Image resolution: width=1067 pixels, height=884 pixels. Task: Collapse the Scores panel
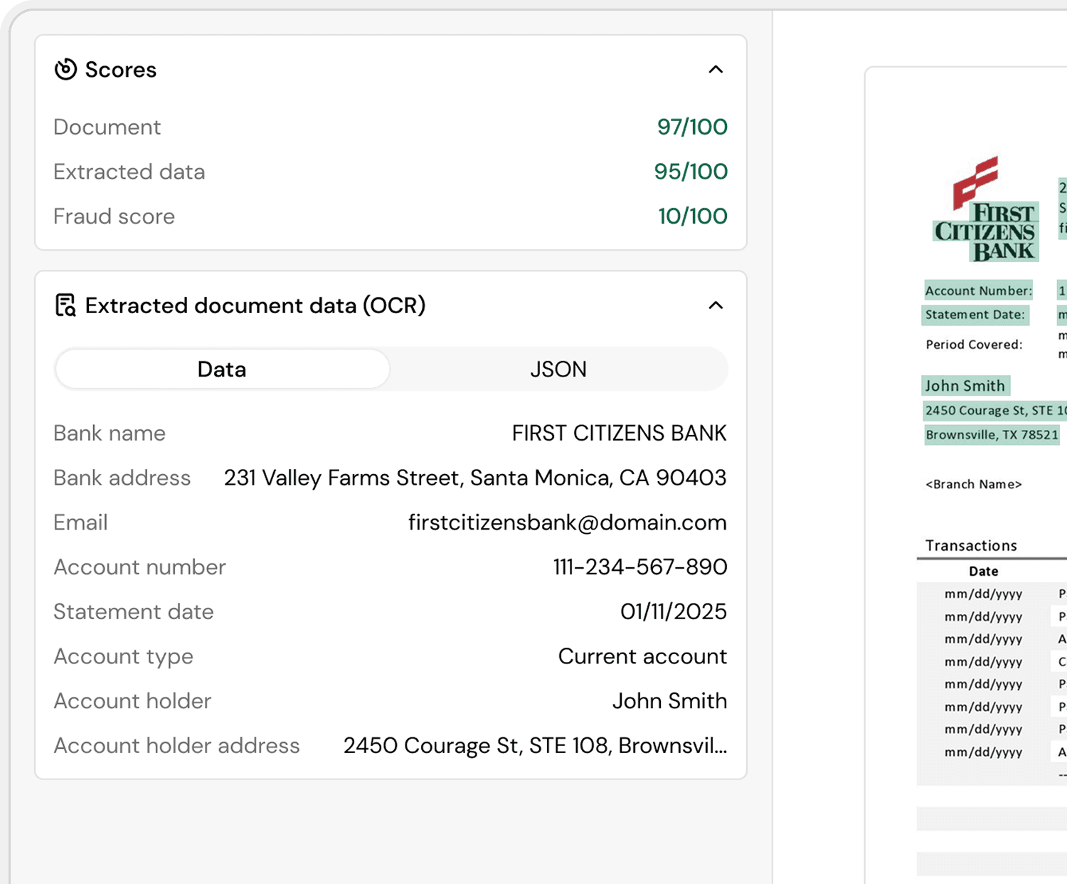(716, 69)
